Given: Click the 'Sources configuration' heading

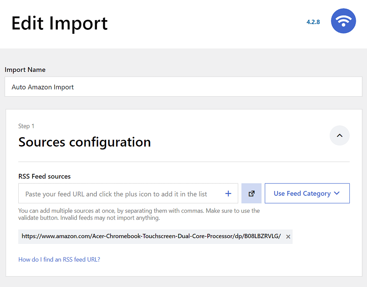Looking at the screenshot, I should pos(84,142).
